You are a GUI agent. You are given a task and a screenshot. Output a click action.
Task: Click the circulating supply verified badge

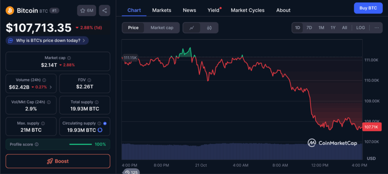pyautogui.click(x=105, y=123)
